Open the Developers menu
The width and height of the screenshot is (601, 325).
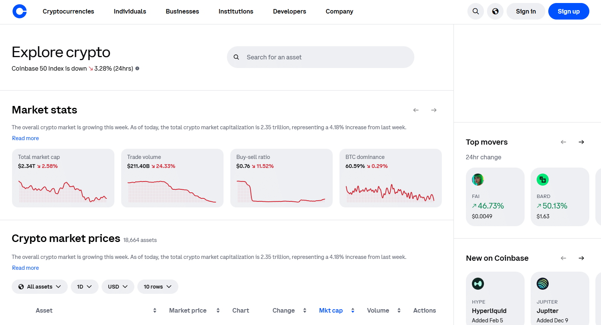pos(289,11)
